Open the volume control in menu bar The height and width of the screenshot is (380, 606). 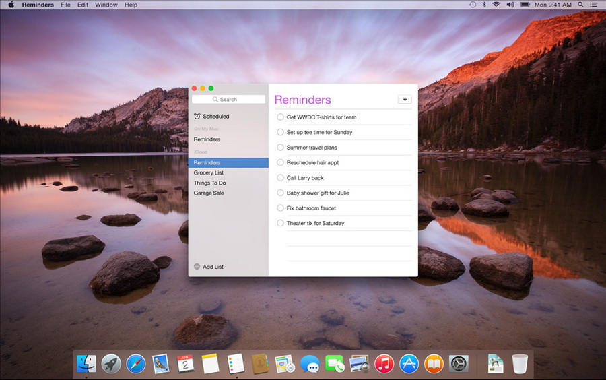click(x=510, y=5)
